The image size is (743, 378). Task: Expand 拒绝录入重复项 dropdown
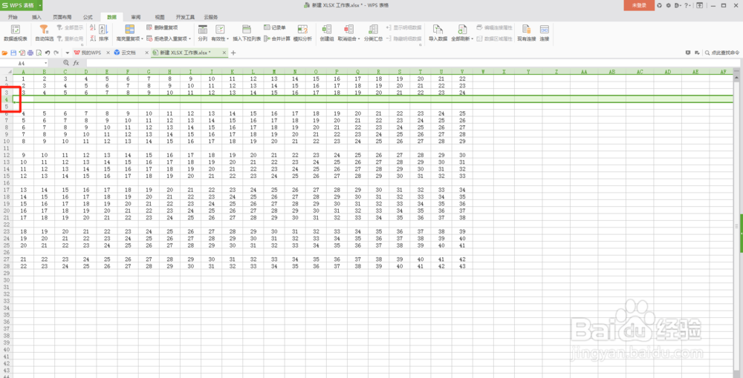pos(190,39)
